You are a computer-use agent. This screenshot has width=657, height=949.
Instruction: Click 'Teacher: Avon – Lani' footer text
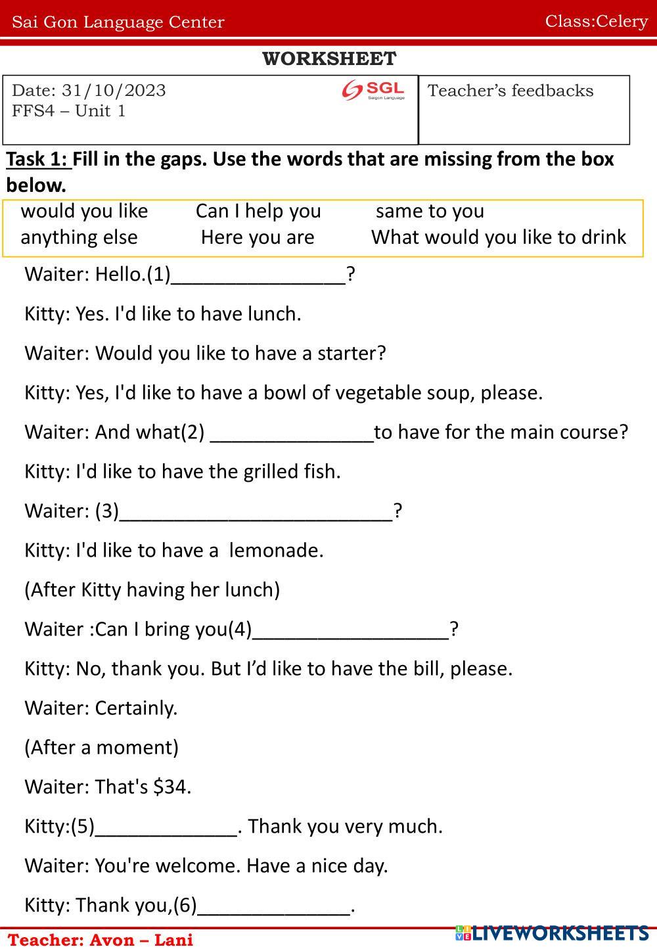[x=101, y=940]
